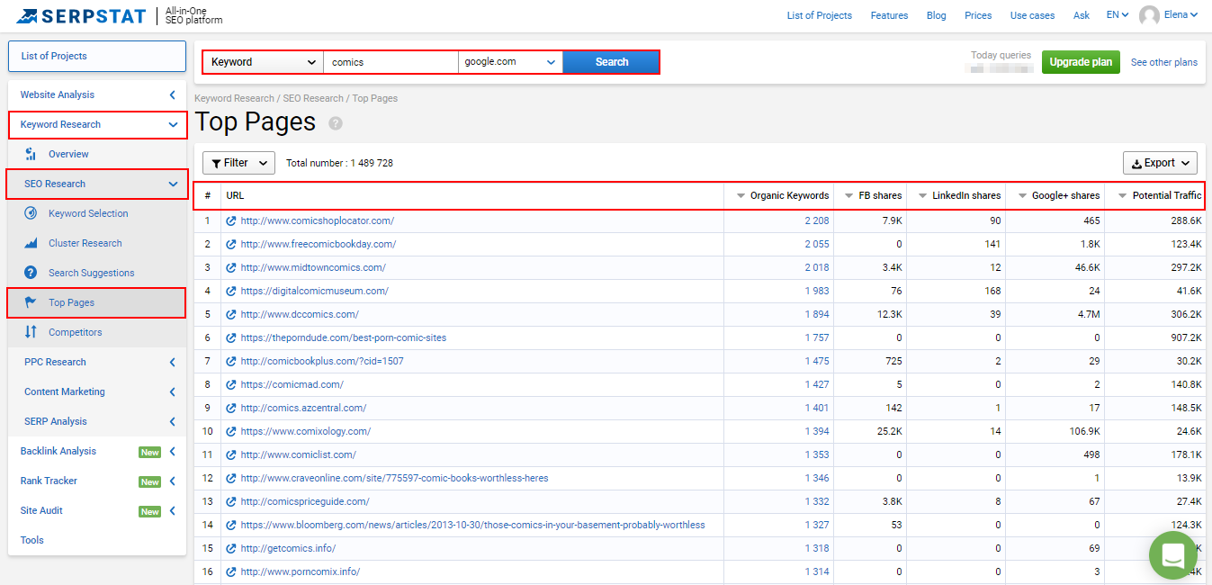
Task: Expand the PPC Research section
Action: pos(97,362)
